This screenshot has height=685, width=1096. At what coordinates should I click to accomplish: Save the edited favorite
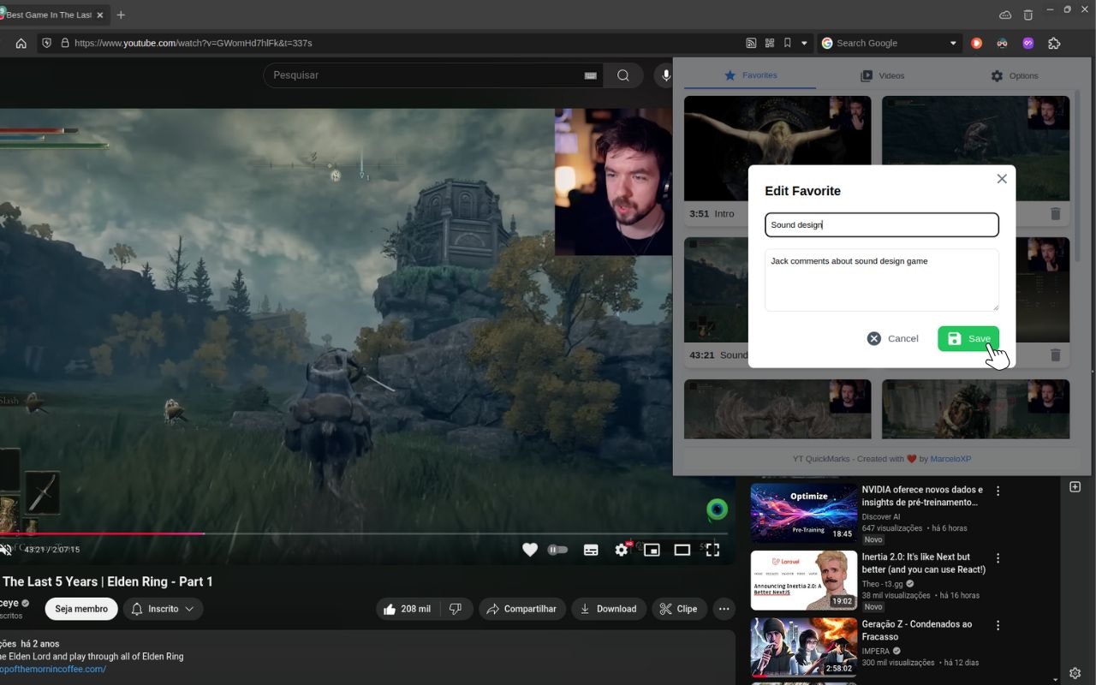click(968, 338)
